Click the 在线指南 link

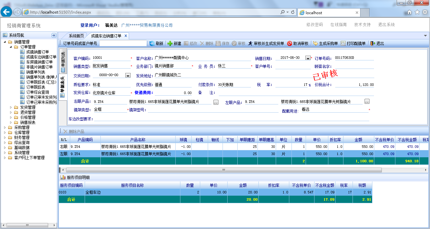click(x=338, y=25)
